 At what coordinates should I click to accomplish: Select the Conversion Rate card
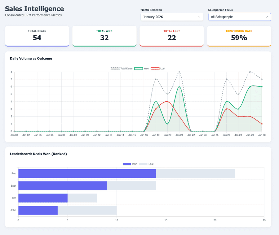[239, 36]
